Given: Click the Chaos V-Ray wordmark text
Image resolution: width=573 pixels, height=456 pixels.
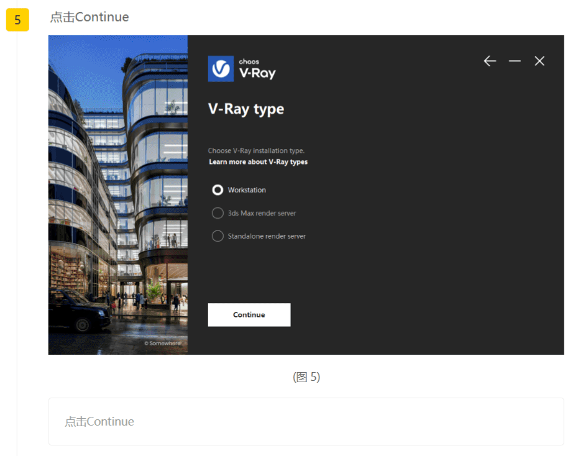Looking at the screenshot, I should (257, 69).
